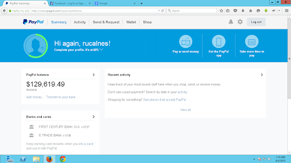Click the bank icon beside E TRADE BANK
This screenshot has width=291, height=163.
pos(31,135)
